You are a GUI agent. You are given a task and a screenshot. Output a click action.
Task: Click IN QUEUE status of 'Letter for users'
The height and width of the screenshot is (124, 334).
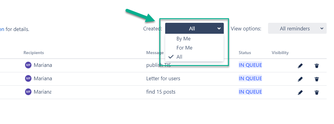click(x=250, y=78)
